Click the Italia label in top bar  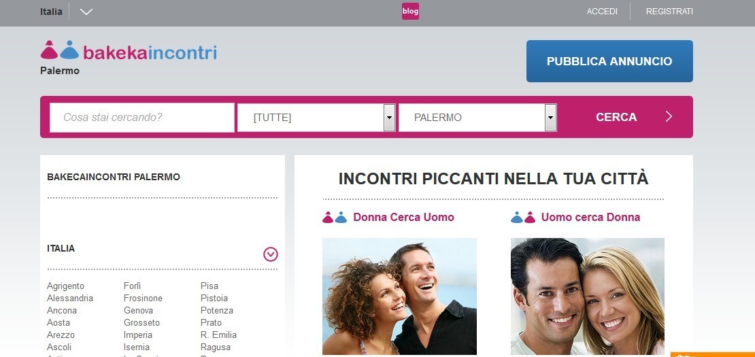pyautogui.click(x=51, y=12)
